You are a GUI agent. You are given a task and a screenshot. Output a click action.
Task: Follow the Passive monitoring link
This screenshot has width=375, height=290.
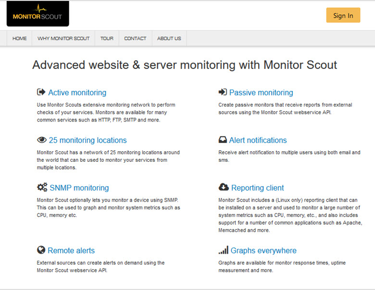[x=261, y=93]
